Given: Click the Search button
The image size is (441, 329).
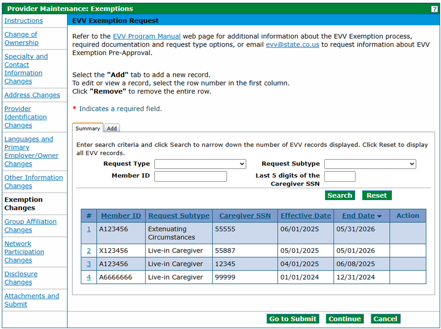Looking at the screenshot, I should [340, 195].
